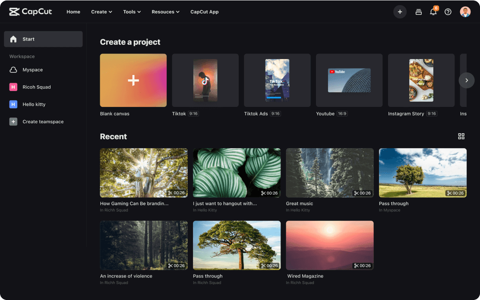Click the Myspace cloud icon

pos(13,70)
